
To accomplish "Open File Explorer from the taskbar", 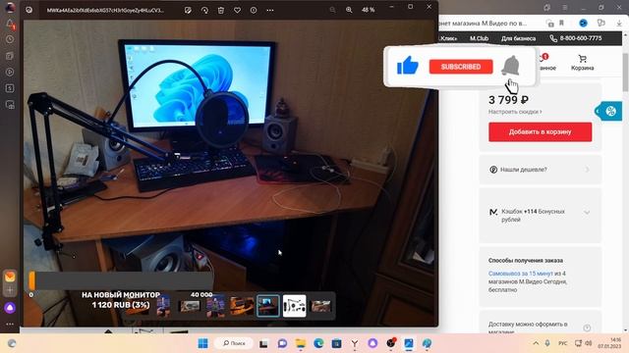I will click(301, 343).
